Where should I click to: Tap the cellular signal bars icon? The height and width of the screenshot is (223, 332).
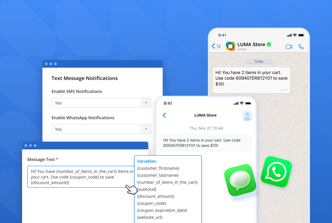pyautogui.click(x=289, y=35)
